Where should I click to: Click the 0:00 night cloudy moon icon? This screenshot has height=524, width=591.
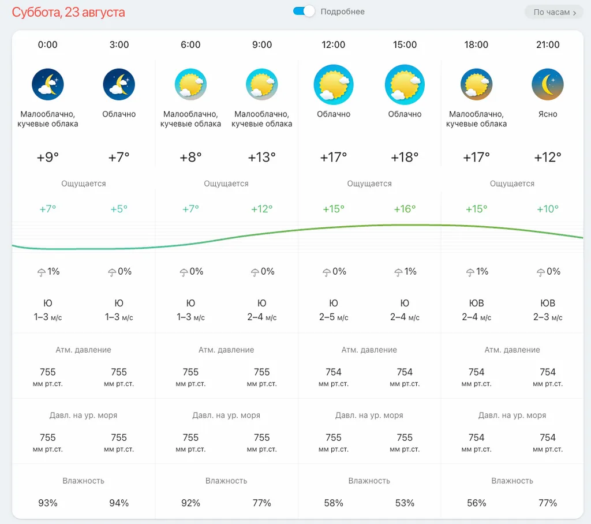pyautogui.click(x=47, y=85)
